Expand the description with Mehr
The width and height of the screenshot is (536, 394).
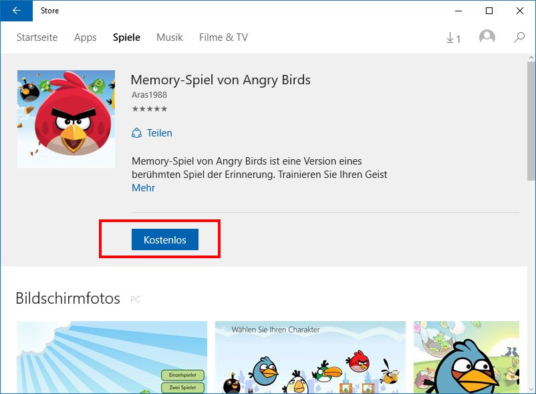pyautogui.click(x=142, y=188)
